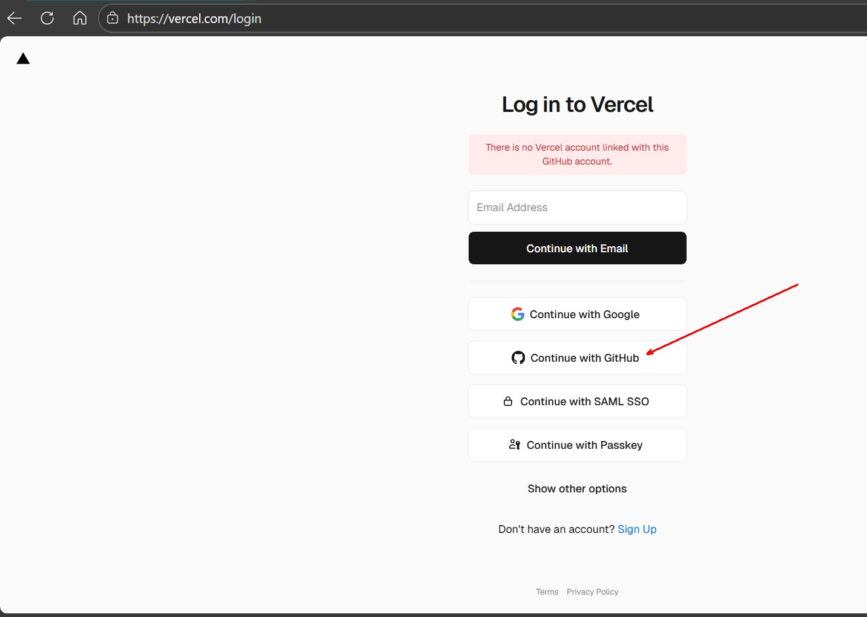The image size is (867, 617).
Task: Click the Google logo icon
Action: (x=518, y=314)
